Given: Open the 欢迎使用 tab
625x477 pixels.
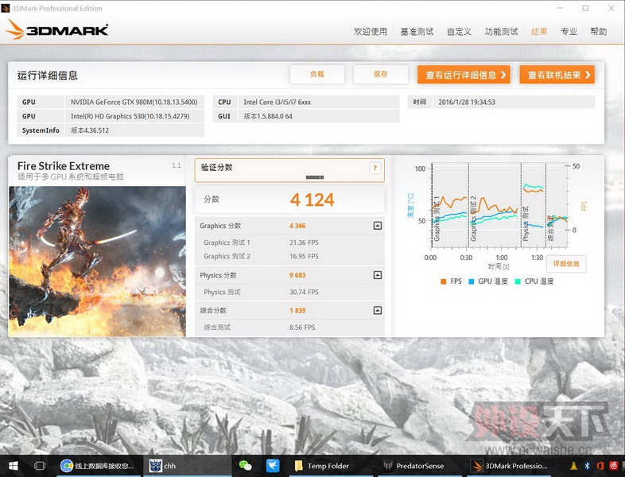Looking at the screenshot, I should [371, 32].
